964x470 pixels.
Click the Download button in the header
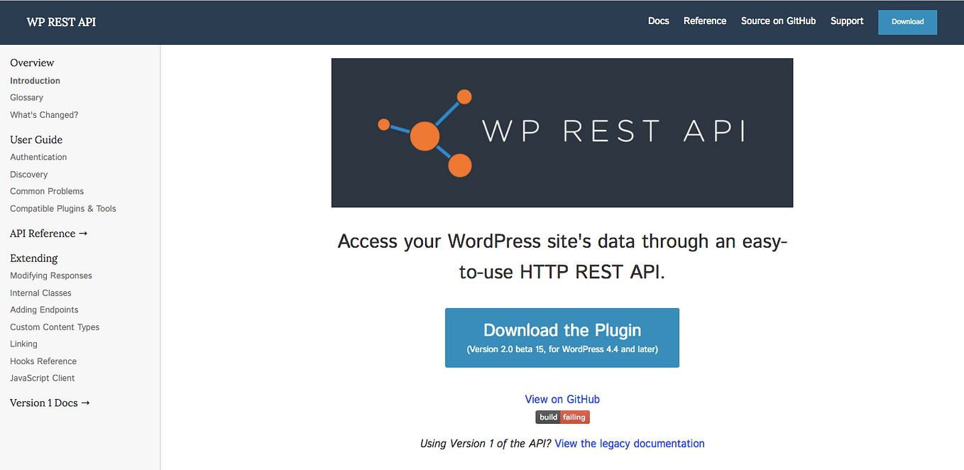coord(907,22)
